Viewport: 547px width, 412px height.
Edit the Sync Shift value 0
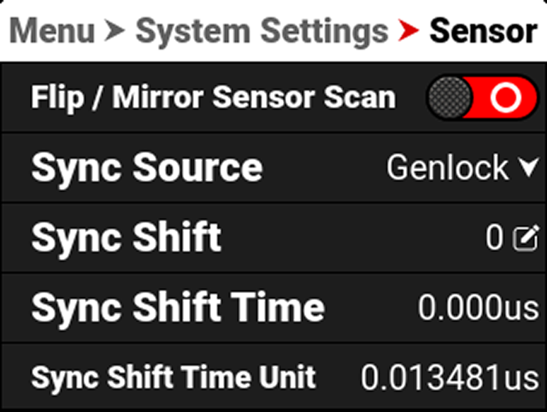point(494,238)
